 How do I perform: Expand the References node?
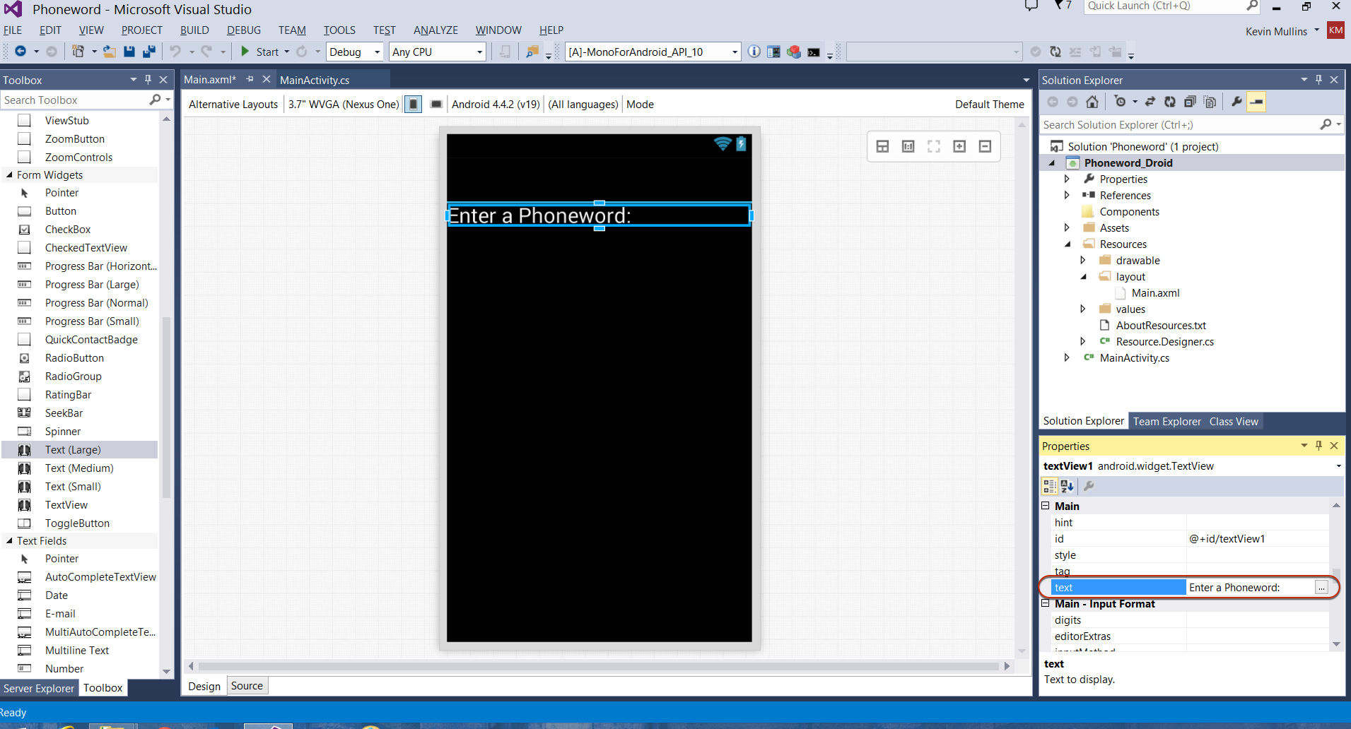1067,196
